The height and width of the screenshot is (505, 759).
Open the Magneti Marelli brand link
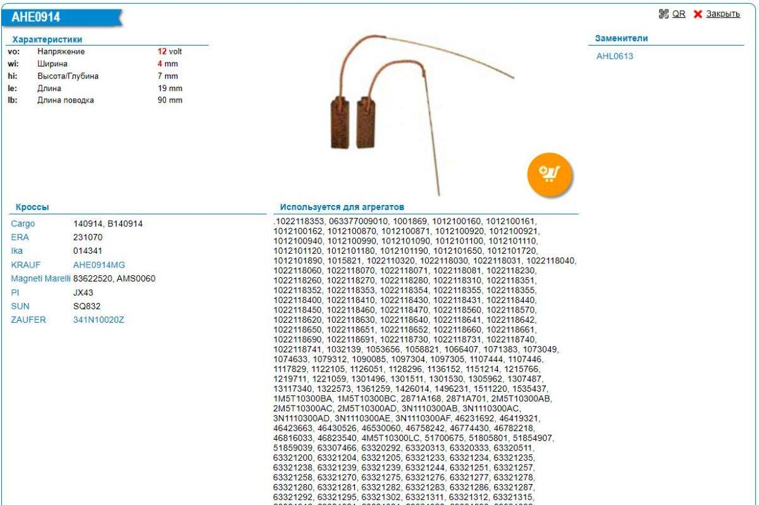(40, 279)
